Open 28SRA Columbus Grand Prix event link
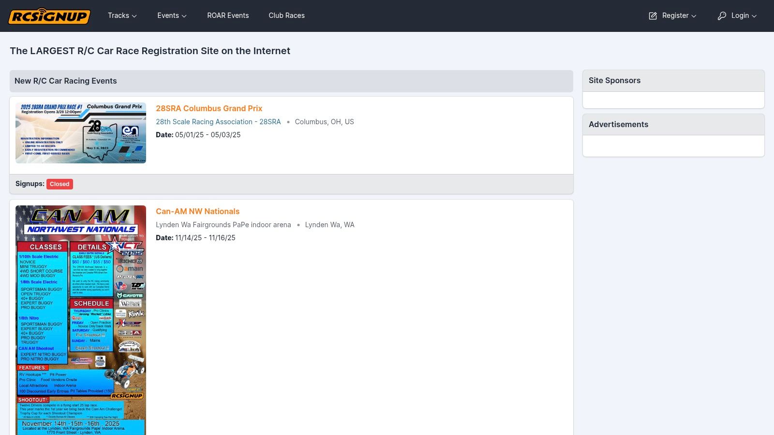The image size is (774, 435). [x=209, y=108]
